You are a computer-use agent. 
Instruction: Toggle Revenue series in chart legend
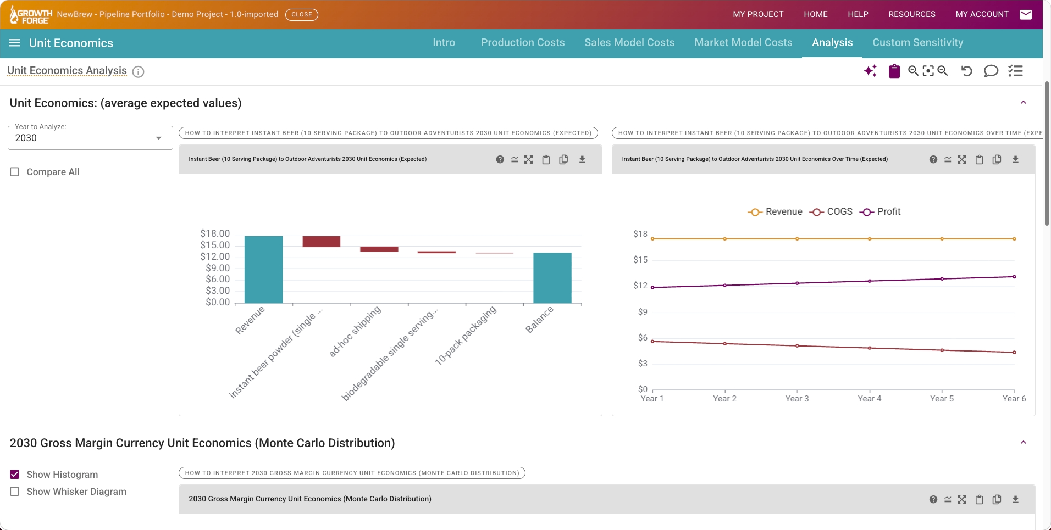coord(775,212)
